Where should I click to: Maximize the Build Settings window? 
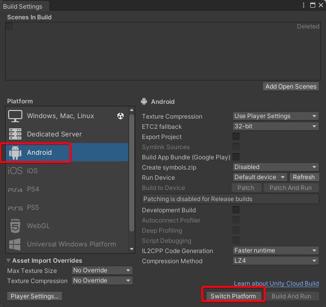[x=312, y=5]
